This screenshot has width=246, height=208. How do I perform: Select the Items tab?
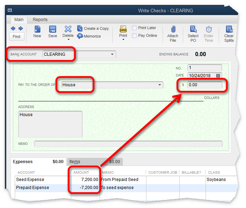coord(95,162)
